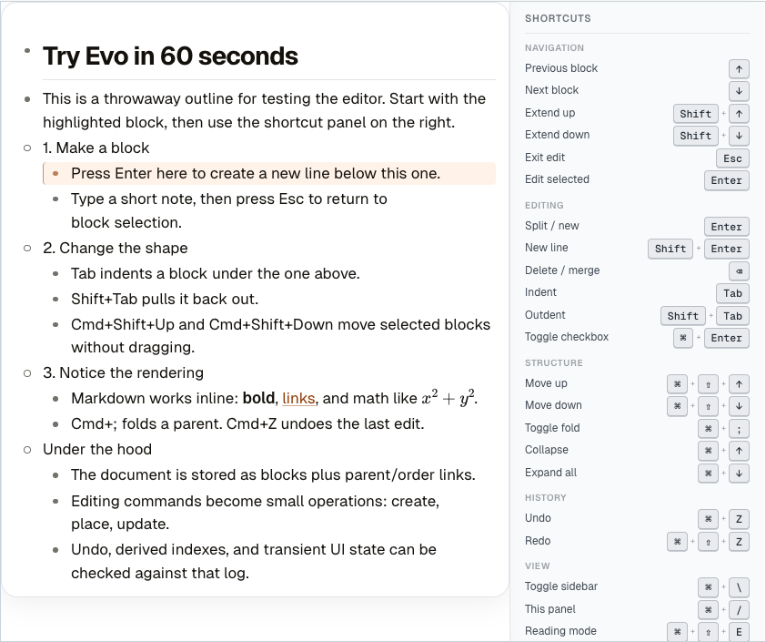This screenshot has width=766, height=642.
Task: Click the Z key badge beside Undo
Action: click(739, 518)
